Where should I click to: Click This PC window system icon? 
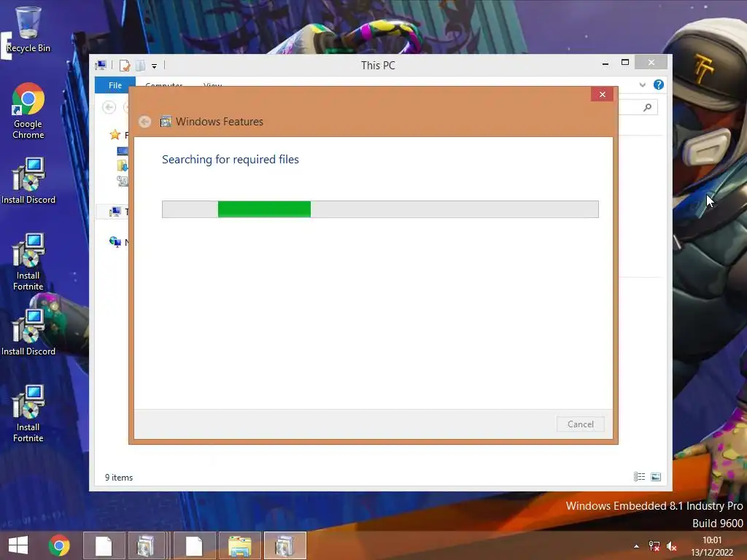(101, 65)
